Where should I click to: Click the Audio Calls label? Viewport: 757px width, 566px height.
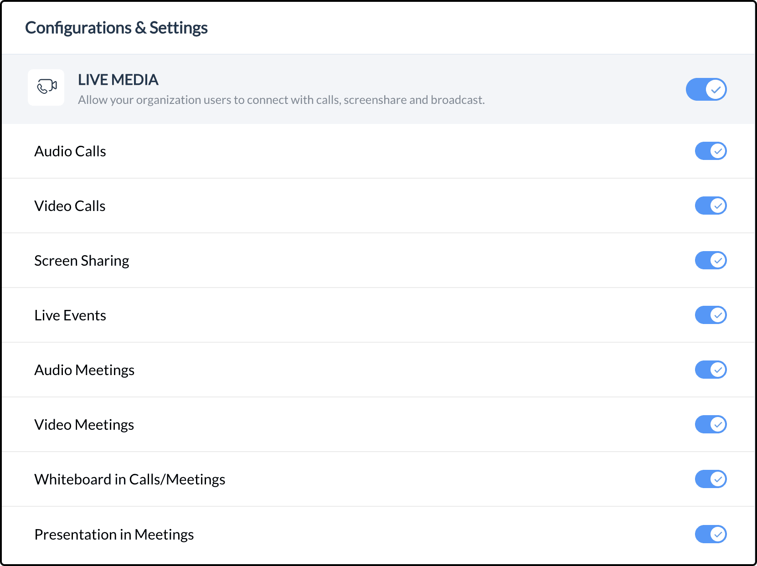pos(70,151)
